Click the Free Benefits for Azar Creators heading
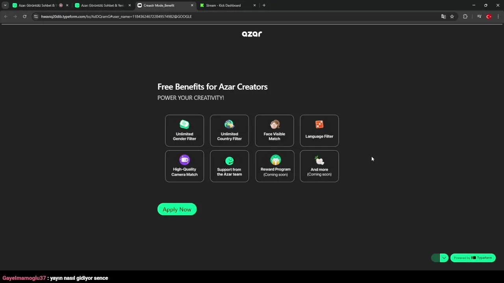This screenshot has width=504, height=283. point(213,87)
